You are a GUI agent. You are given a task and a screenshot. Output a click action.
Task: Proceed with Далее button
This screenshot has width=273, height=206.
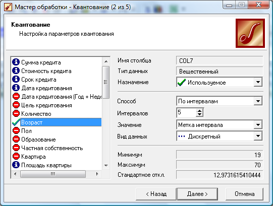[x=197, y=194]
